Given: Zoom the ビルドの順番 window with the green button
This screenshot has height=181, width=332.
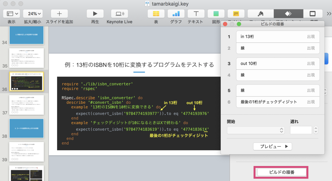Looking at the screenshot, I should pos(239,24).
